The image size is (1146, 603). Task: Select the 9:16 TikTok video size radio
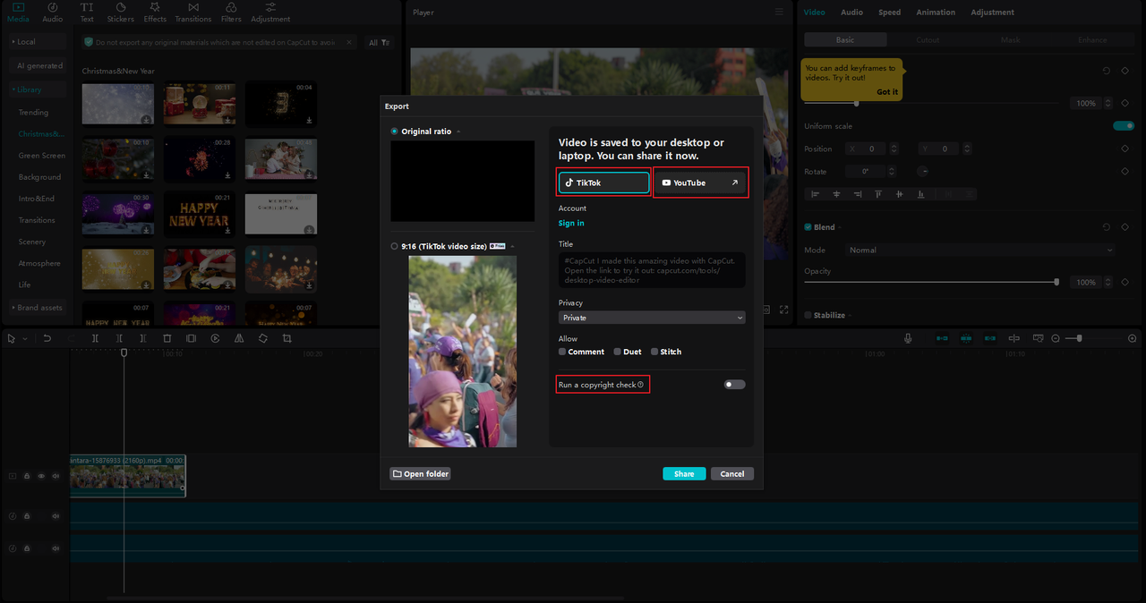(395, 246)
